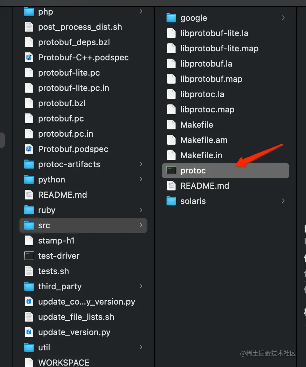Expand the solaris folder chevron
Screen dimensions: 306x367
click(283, 200)
